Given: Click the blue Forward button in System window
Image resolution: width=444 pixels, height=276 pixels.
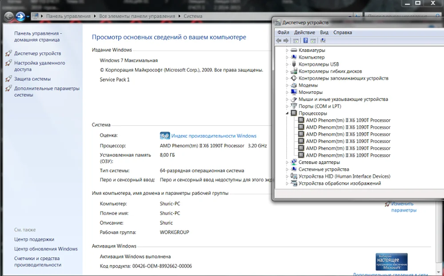Looking at the screenshot, I should click(x=20, y=16).
